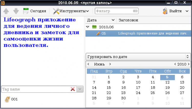This screenshot has height=109, width=192.
Task: Select June 24 in the calendar
Action: pos(138,93)
